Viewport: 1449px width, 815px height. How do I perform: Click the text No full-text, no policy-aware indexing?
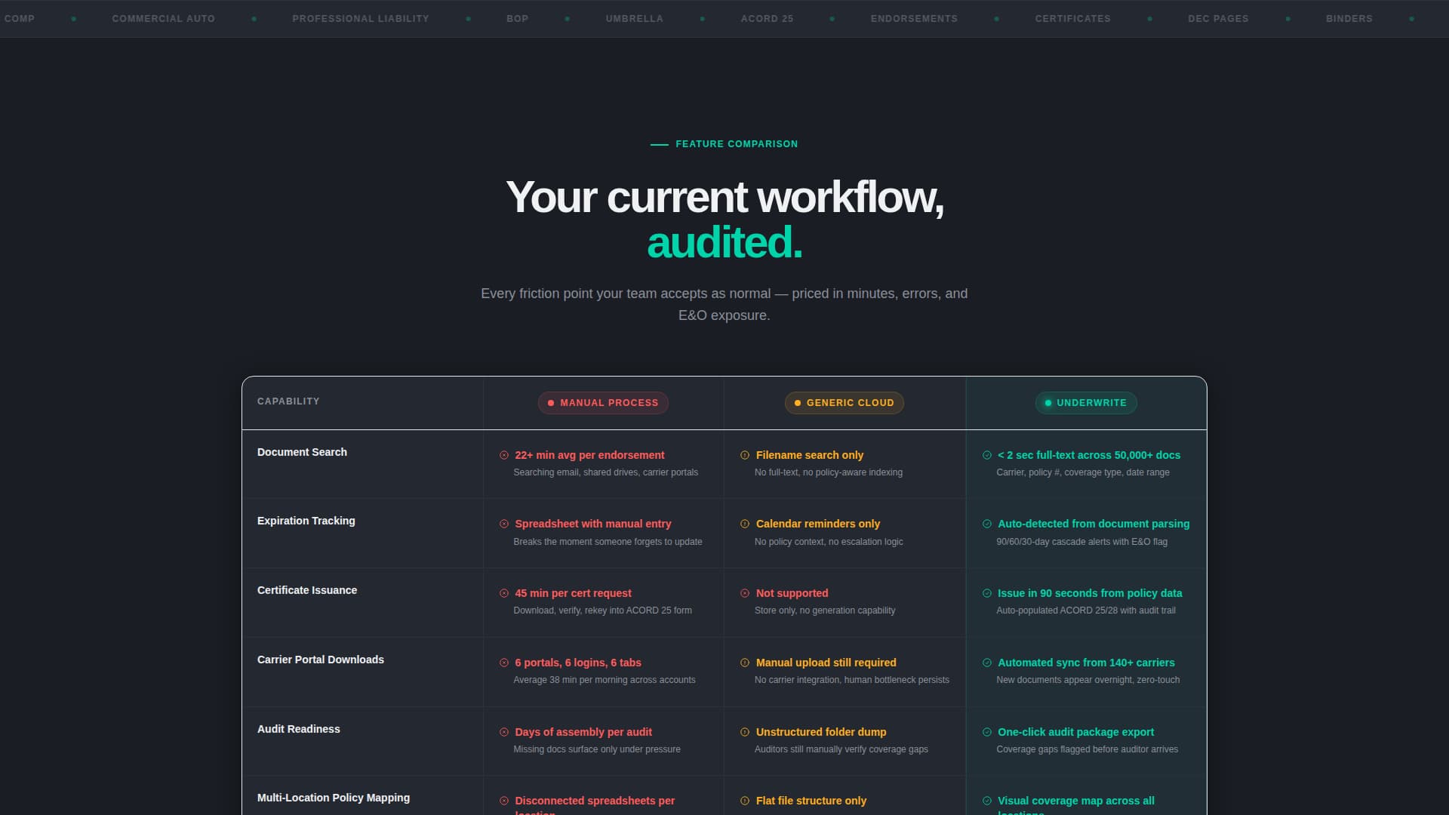coord(829,472)
